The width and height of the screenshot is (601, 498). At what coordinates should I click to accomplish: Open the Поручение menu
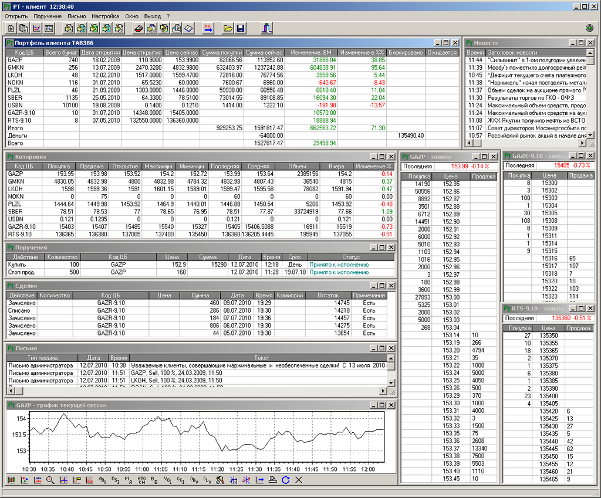[x=48, y=16]
